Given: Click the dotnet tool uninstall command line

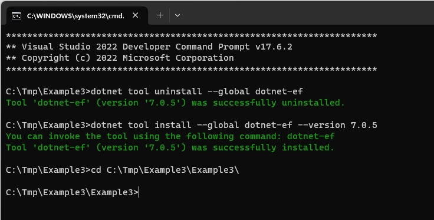Looking at the screenshot, I should tap(154, 91).
